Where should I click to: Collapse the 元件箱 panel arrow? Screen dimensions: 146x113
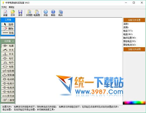13,41
